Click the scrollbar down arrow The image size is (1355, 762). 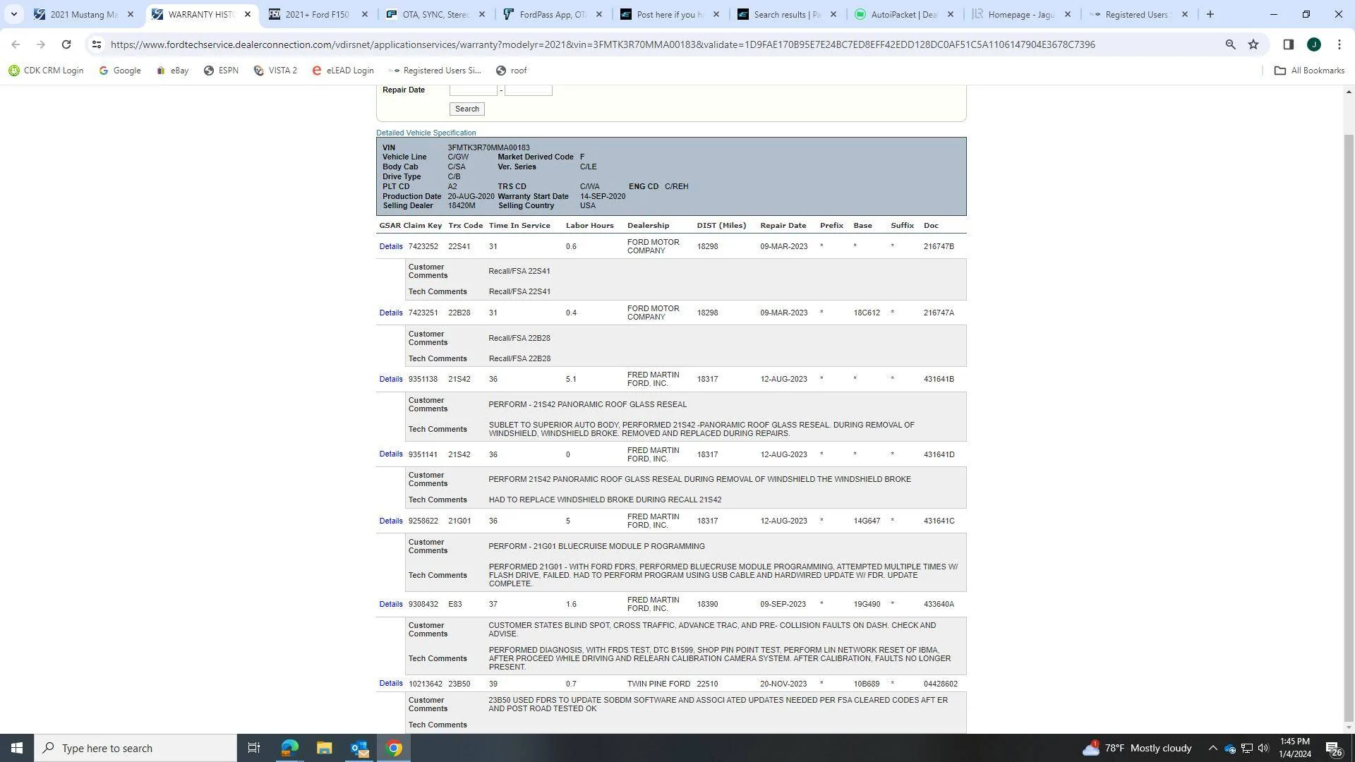coord(1349,727)
